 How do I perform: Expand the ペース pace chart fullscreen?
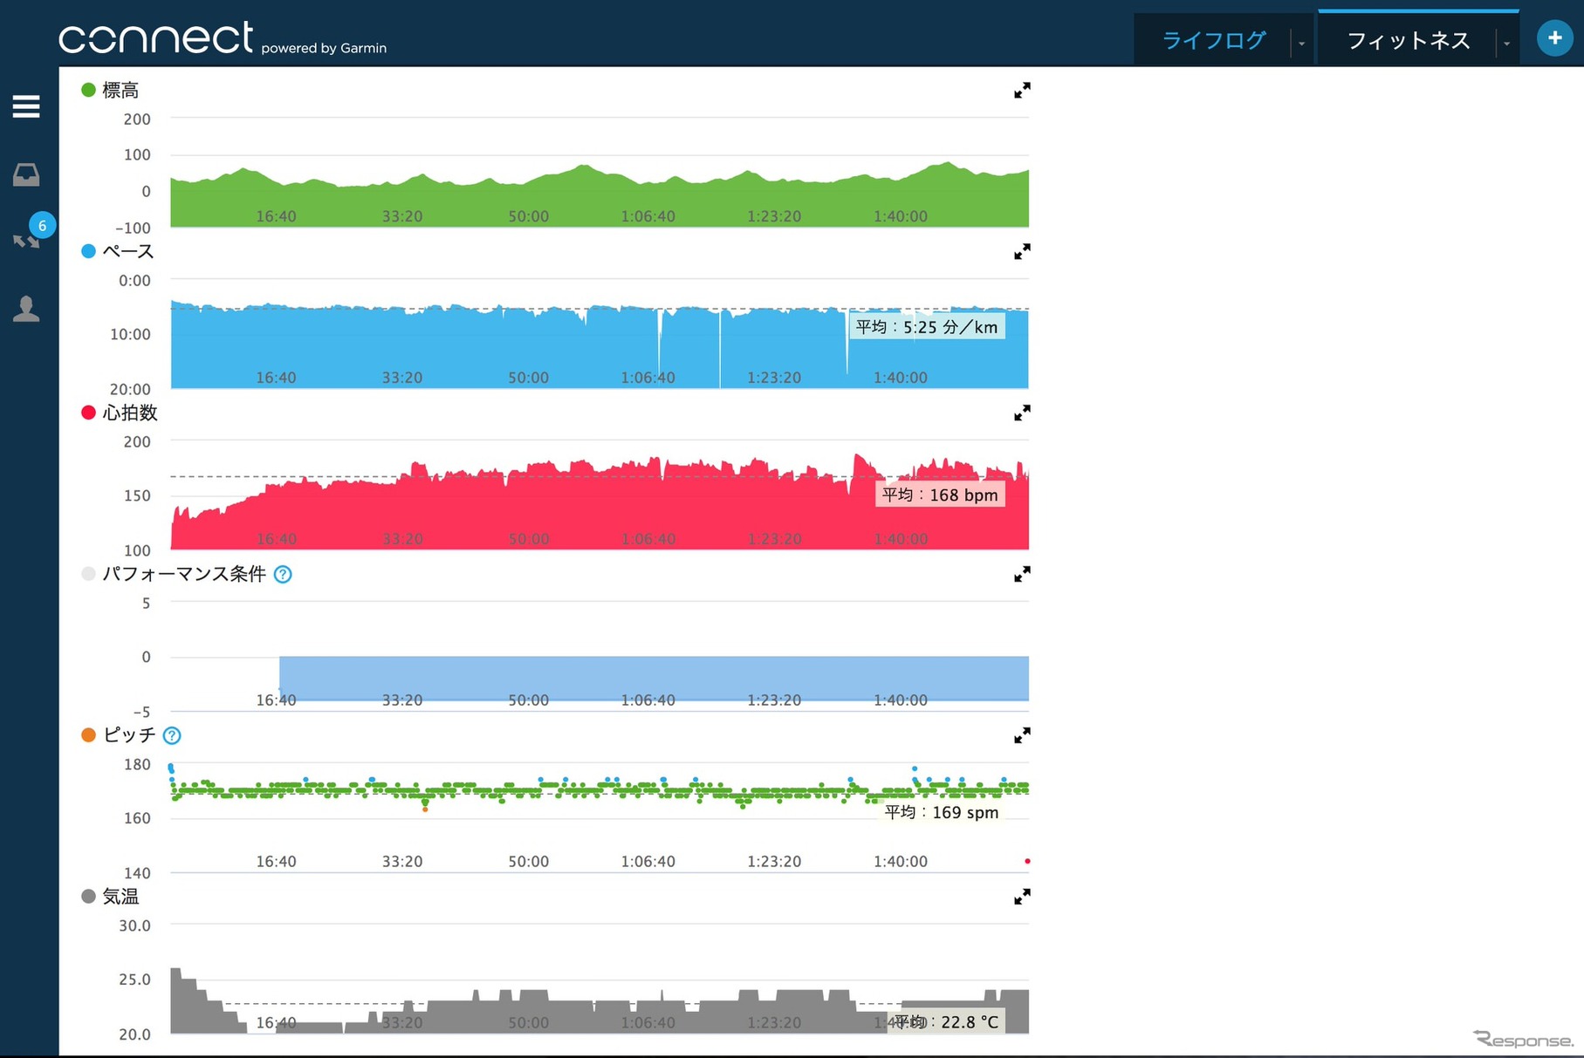click(x=1022, y=252)
